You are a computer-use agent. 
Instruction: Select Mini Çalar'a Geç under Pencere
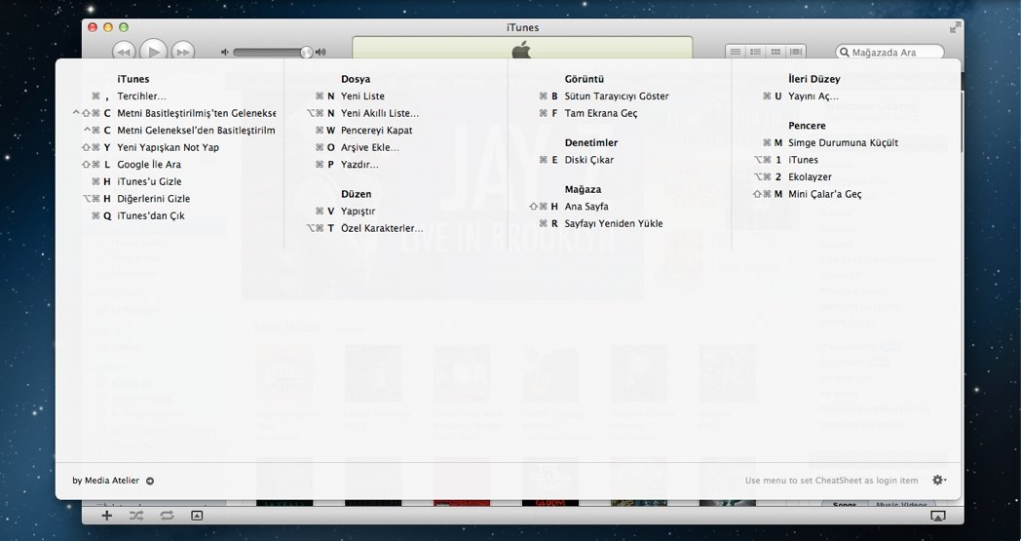coord(824,194)
